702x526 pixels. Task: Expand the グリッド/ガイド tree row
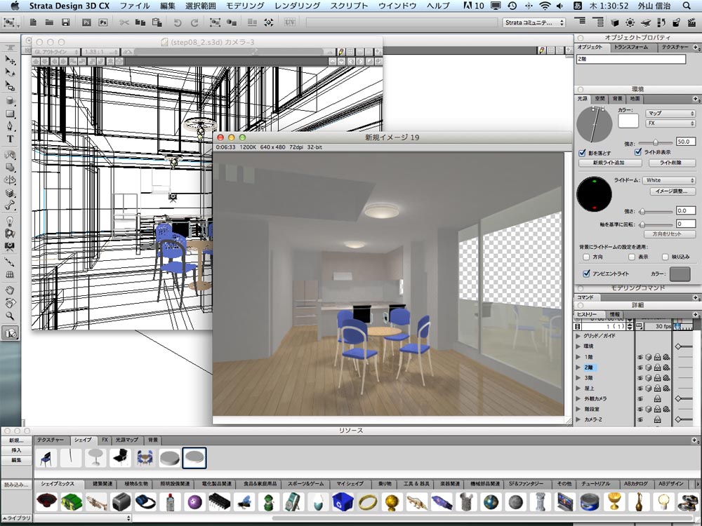tap(578, 335)
